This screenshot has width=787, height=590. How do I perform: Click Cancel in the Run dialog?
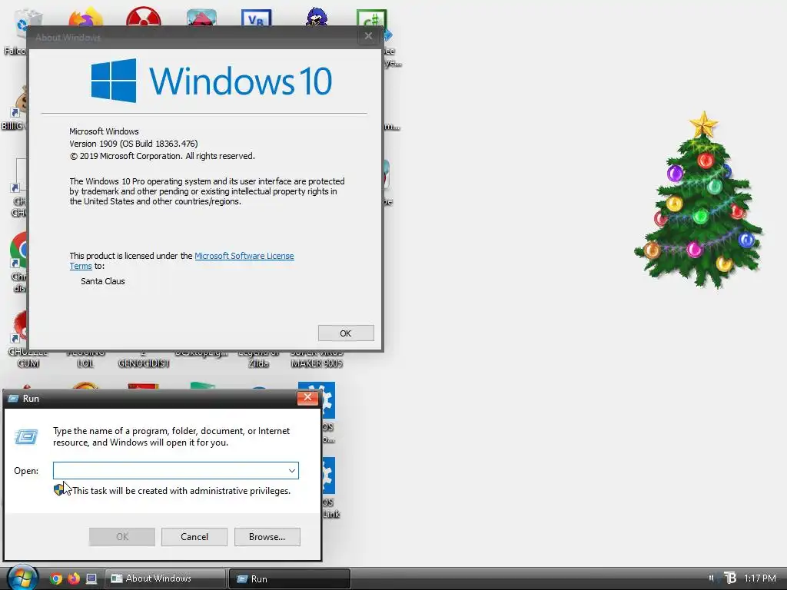pyautogui.click(x=194, y=537)
